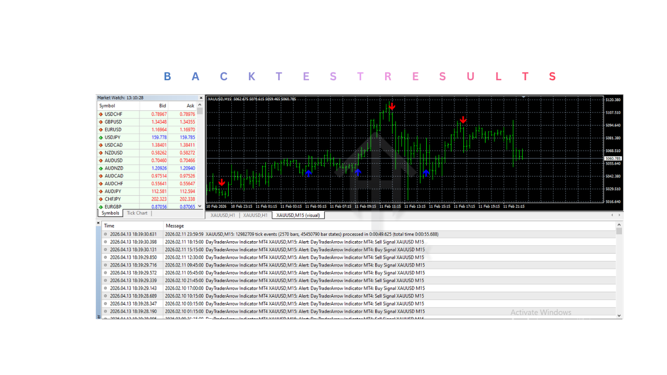The image size is (667, 375).
Task: Switch to the XAUUSD,H1 chart tab
Action: [224, 215]
